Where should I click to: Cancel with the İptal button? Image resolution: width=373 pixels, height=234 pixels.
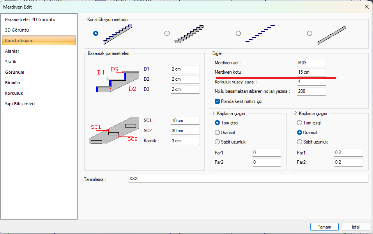click(x=356, y=227)
